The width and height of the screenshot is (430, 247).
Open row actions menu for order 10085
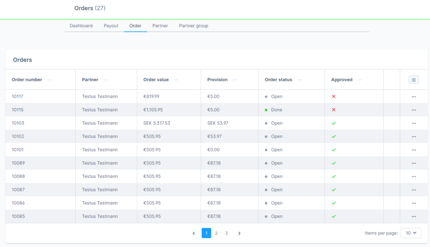(414, 217)
